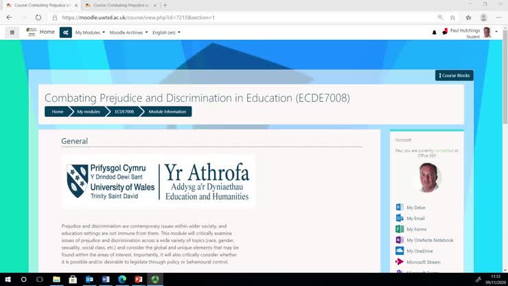Expand the My Modules dropdown
Screen dimensions: 508x286
(90, 32)
